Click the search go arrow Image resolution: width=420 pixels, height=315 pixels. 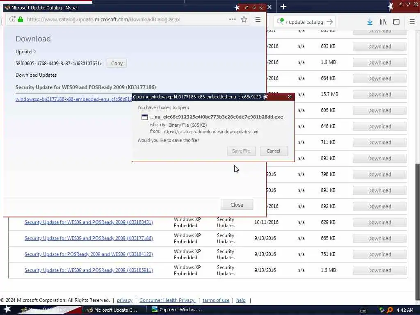[x=330, y=22]
